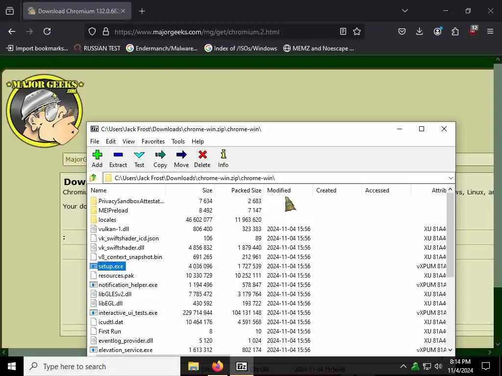Image resolution: width=502 pixels, height=376 pixels.
Task: Click the Import bookmarks link
Action: pos(37,48)
